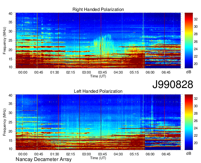Pick the 04:30 time tick on Left Handed plot

tap(118, 154)
